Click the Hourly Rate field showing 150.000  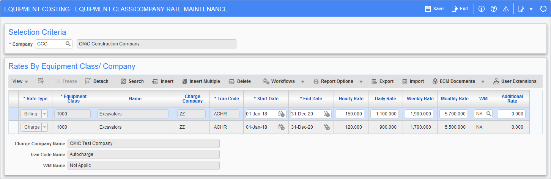pyautogui.click(x=350, y=114)
